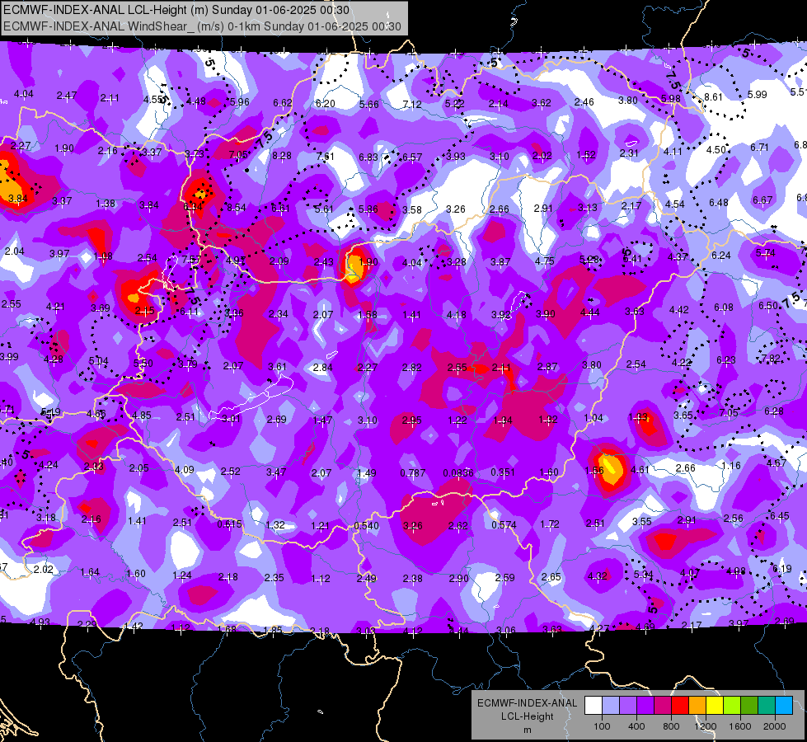Click the wind shear value 4.61
The height and width of the screenshot is (742, 807).
(640, 470)
